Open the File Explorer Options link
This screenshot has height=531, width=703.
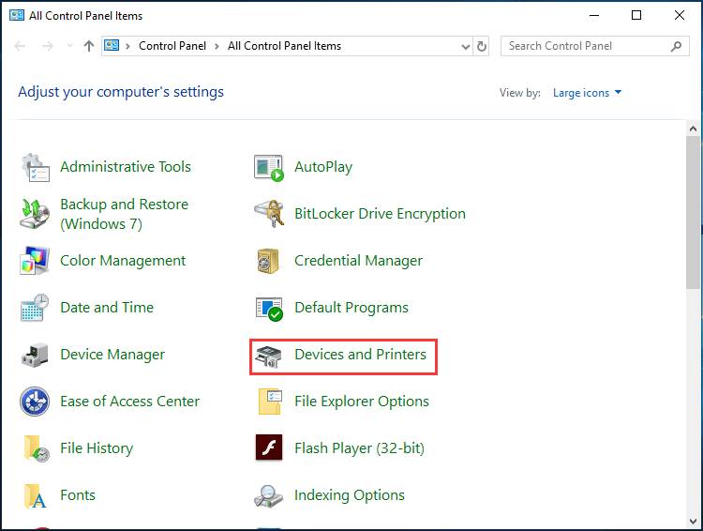(361, 402)
